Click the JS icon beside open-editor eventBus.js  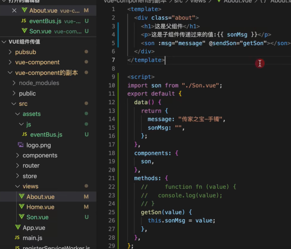point(23,20)
